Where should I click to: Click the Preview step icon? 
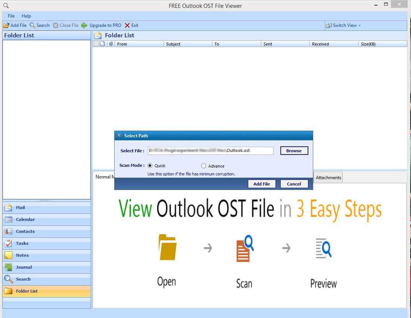(324, 248)
